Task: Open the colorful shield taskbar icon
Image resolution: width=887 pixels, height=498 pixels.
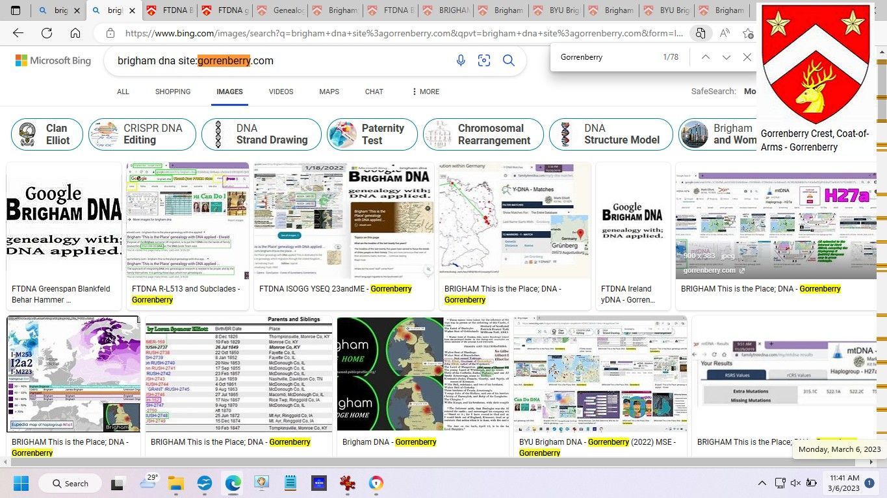Action: click(x=376, y=483)
